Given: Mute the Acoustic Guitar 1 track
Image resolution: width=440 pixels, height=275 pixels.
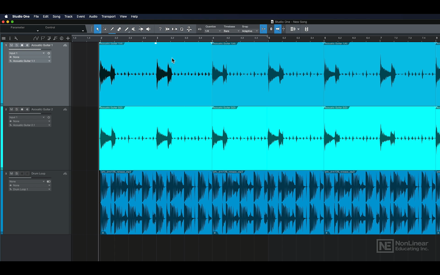Looking at the screenshot, I should pyautogui.click(x=11, y=45).
